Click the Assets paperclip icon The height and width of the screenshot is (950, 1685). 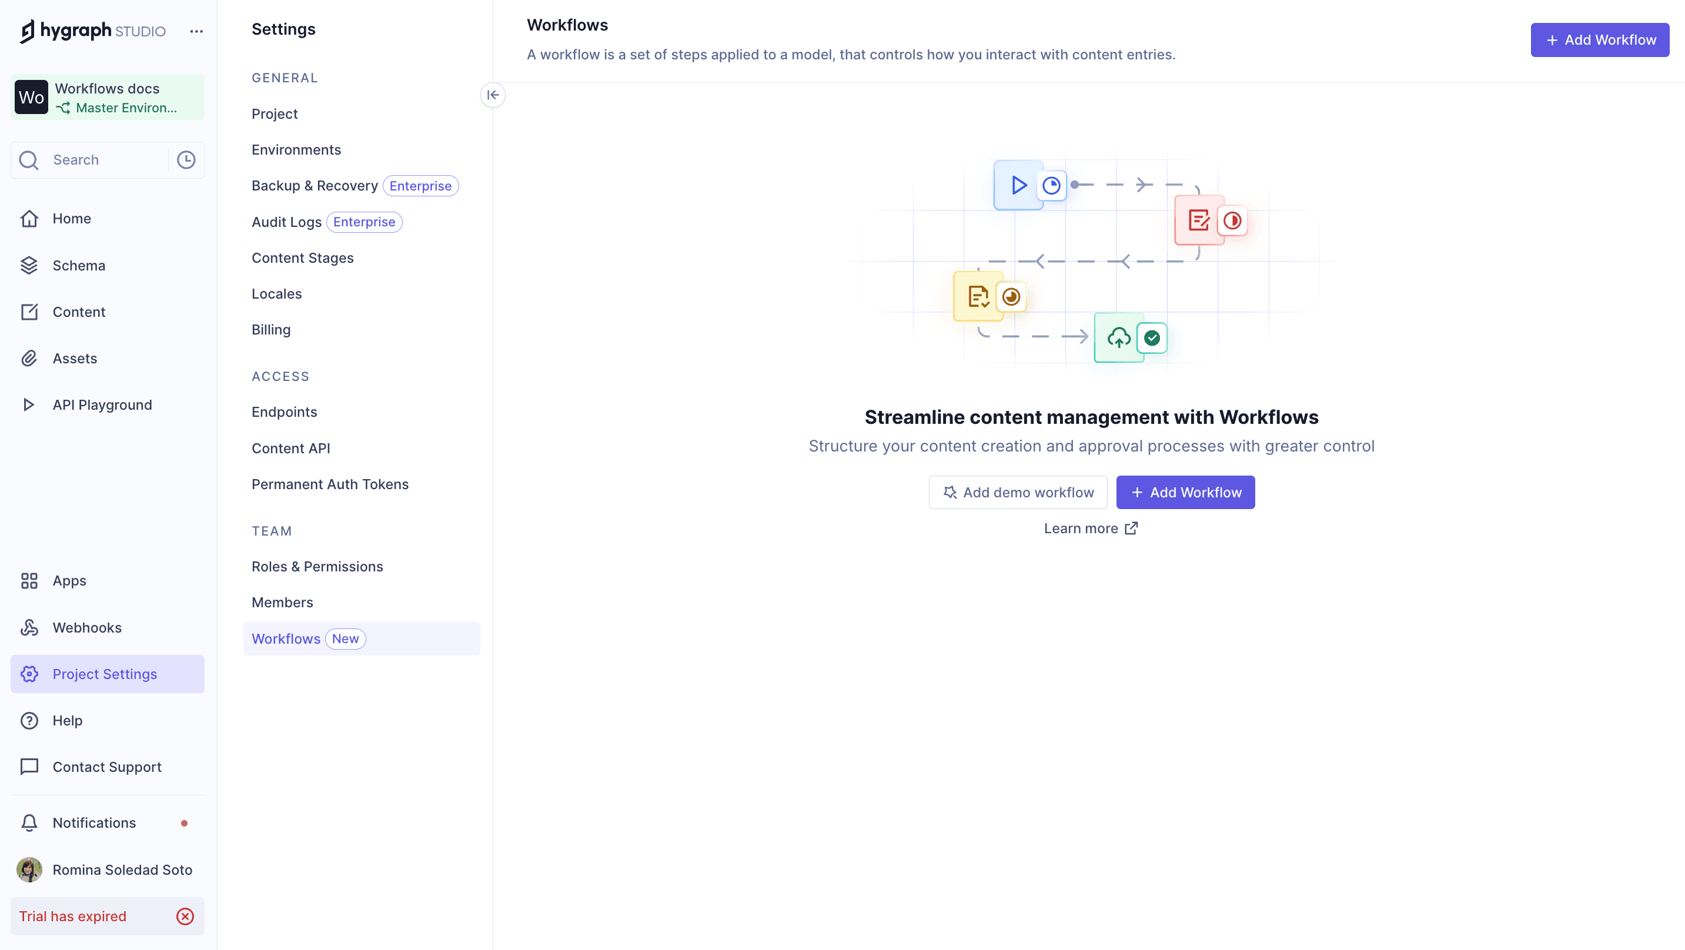click(29, 358)
